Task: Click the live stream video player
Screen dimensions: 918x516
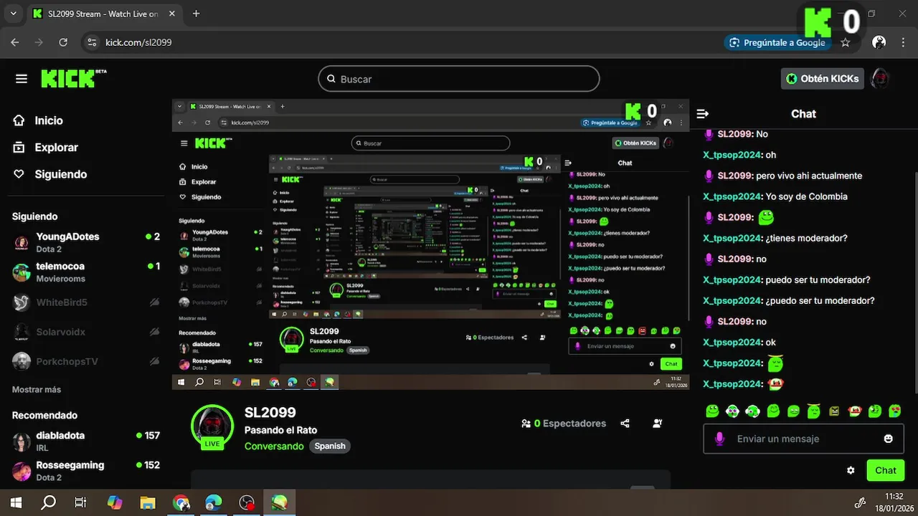Action: pyautogui.click(x=430, y=244)
